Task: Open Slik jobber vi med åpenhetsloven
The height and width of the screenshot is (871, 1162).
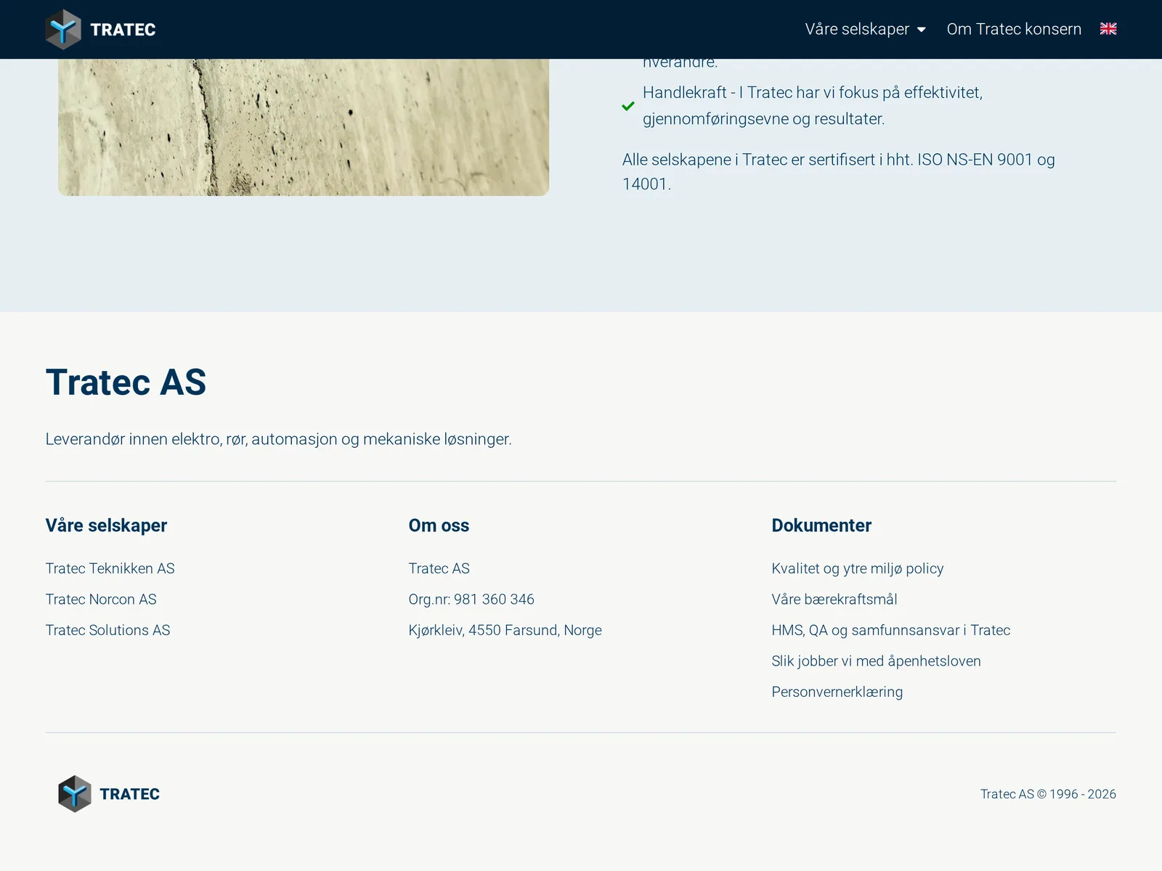Action: [x=876, y=661]
